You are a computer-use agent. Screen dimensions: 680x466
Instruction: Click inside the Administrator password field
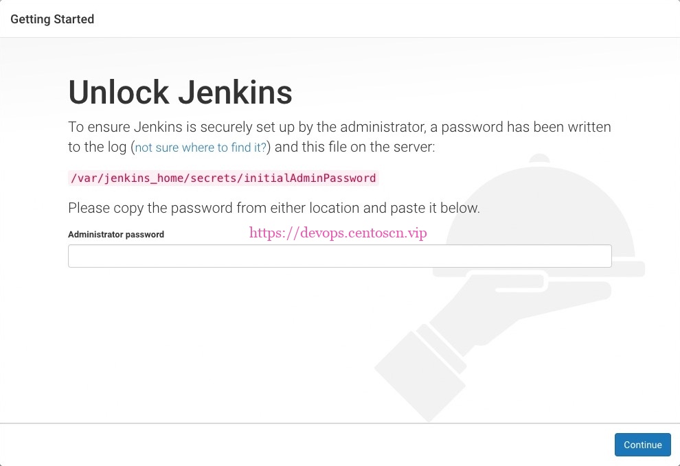339,255
